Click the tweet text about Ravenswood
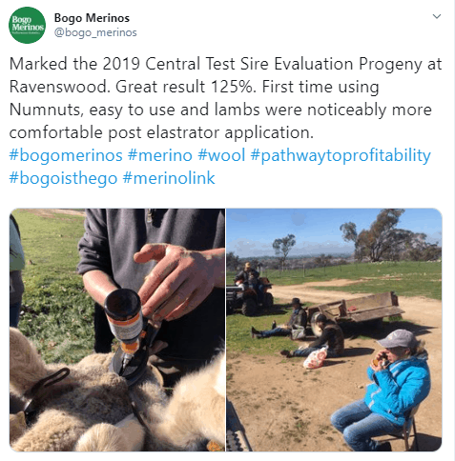Screen dimensions: 455x461 click(x=225, y=98)
